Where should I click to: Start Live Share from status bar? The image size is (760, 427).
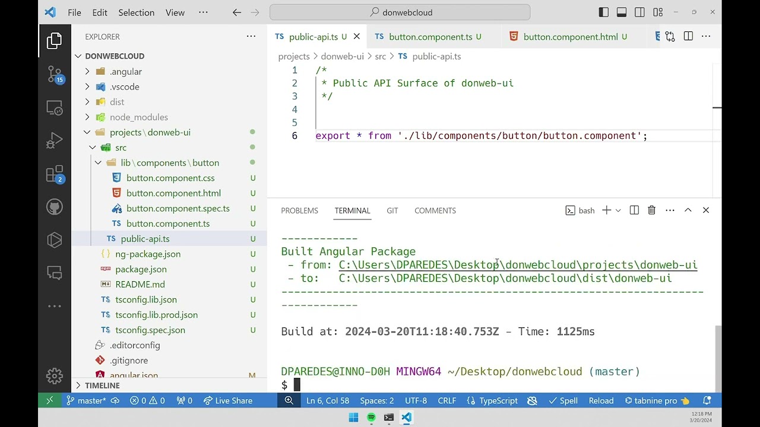click(228, 401)
